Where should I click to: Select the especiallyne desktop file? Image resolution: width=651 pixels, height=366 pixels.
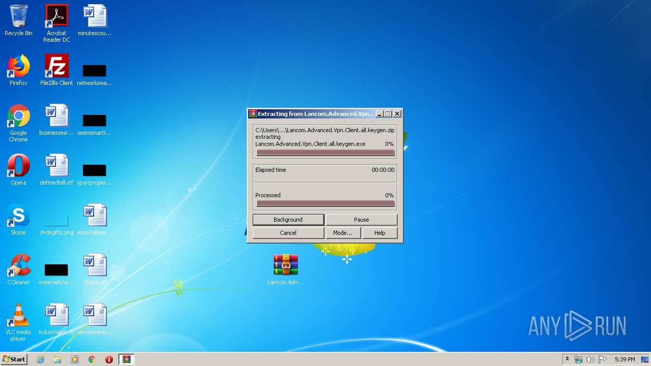56,273
